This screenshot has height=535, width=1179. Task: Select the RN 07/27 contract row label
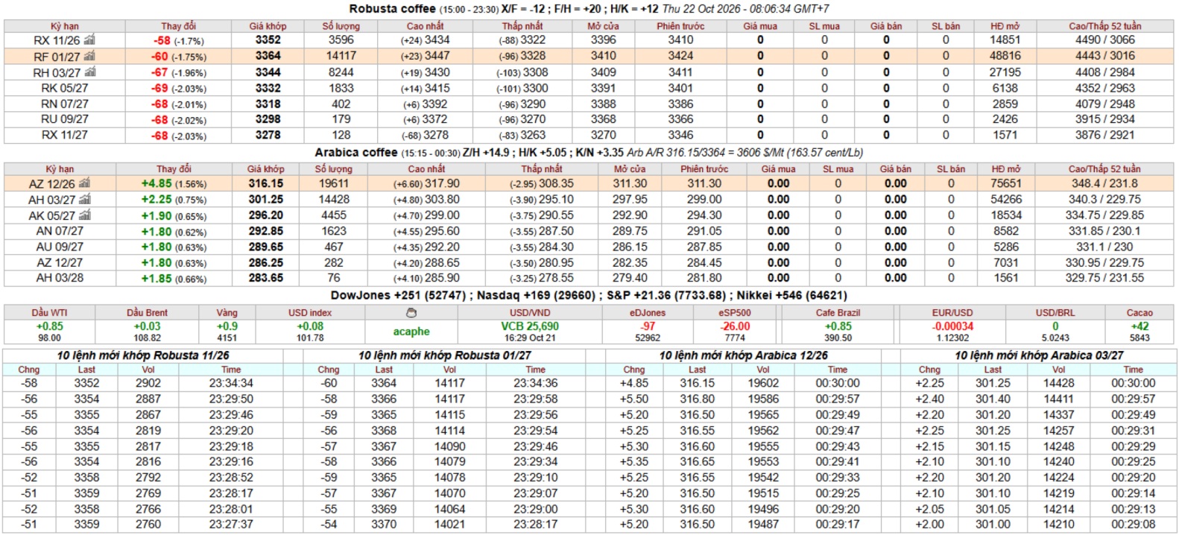click(x=64, y=104)
